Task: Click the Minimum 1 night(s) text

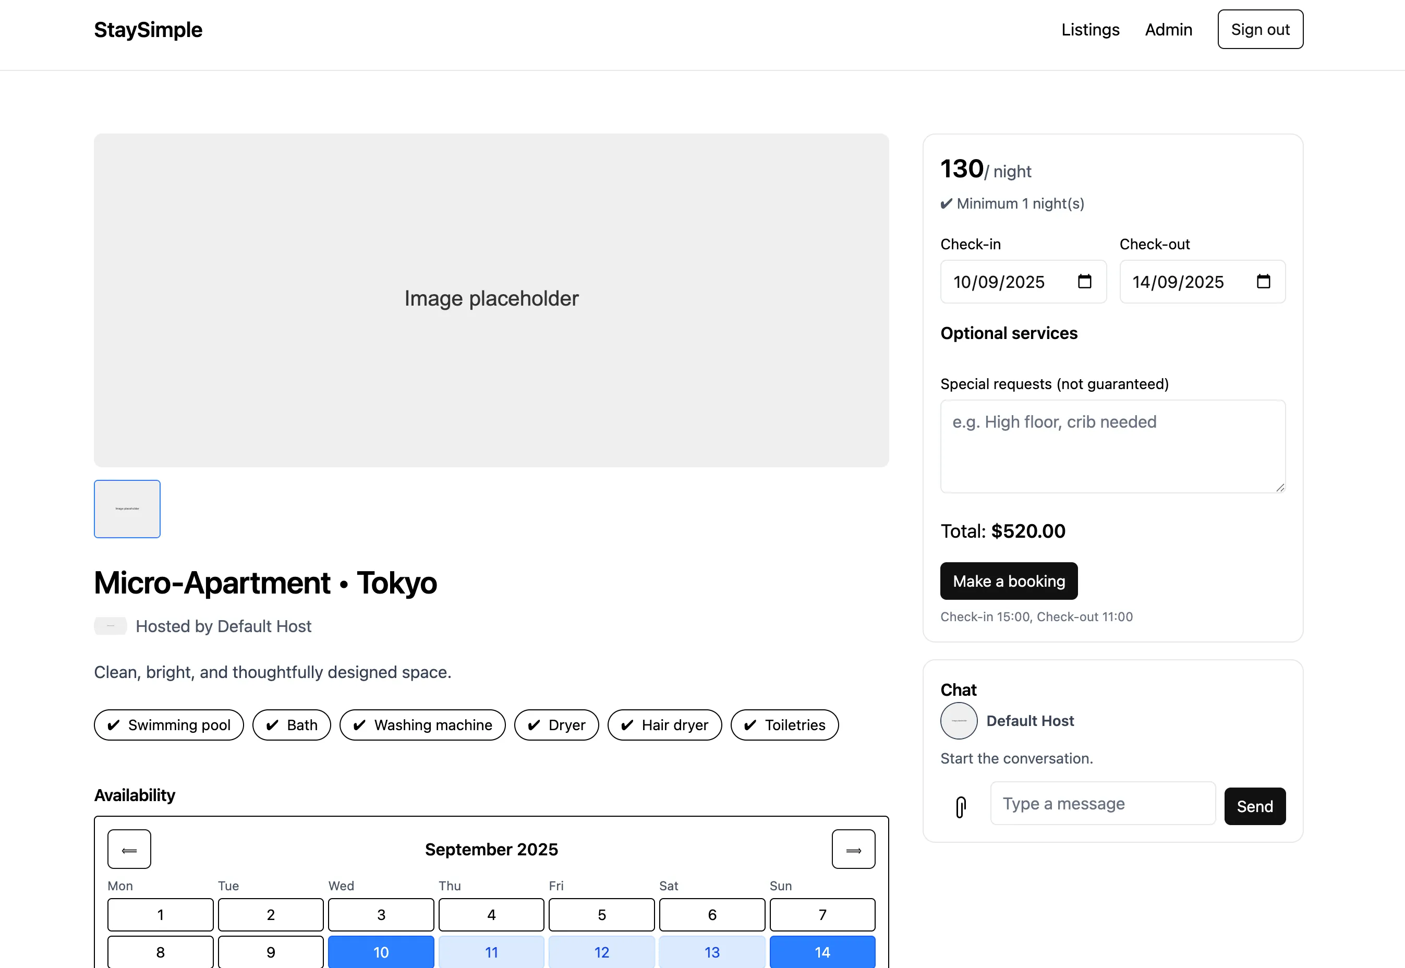Action: [1012, 203]
